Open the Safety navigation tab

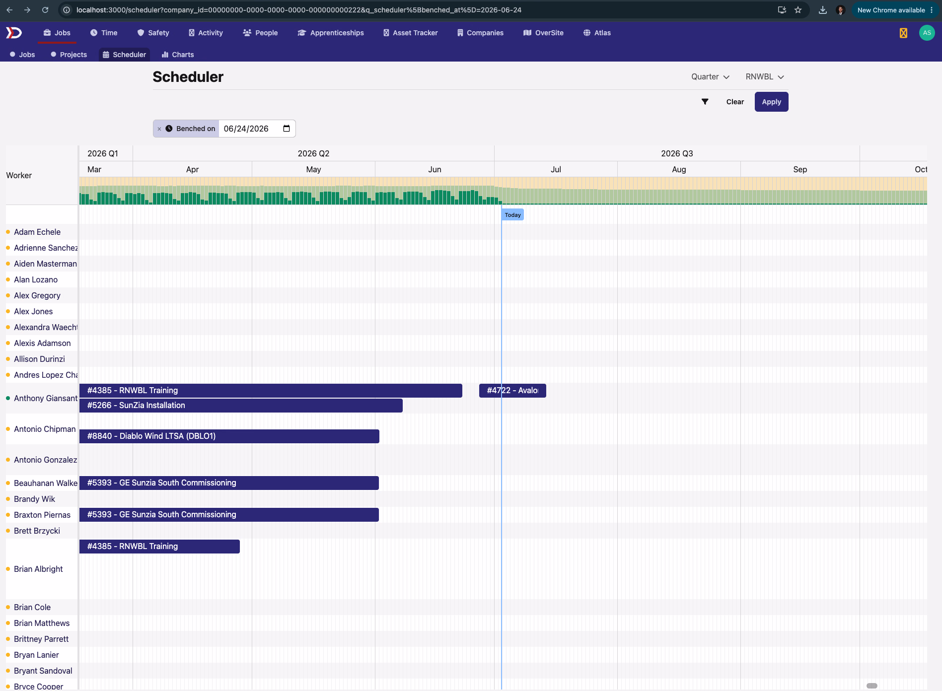point(153,33)
